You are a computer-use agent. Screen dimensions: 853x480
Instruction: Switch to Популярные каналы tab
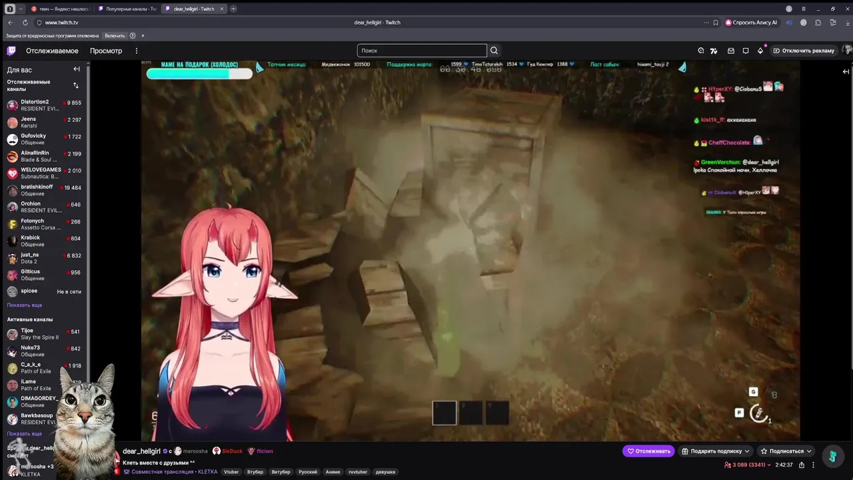pyautogui.click(x=126, y=9)
